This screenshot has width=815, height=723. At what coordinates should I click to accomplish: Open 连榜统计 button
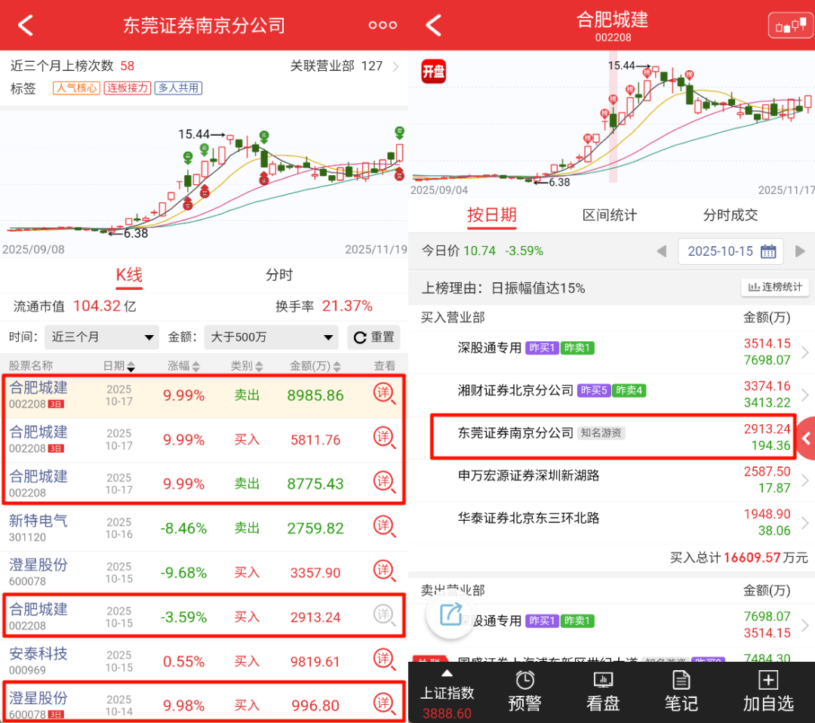tap(775, 288)
